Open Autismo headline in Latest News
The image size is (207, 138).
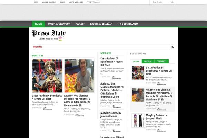point(112,90)
